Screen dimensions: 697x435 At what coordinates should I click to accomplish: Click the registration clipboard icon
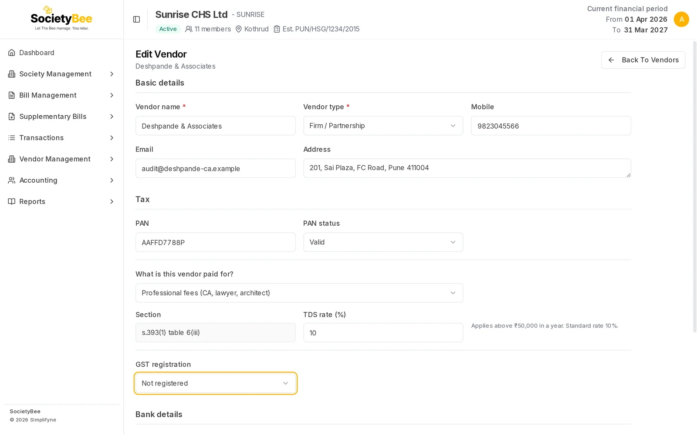coord(277,29)
